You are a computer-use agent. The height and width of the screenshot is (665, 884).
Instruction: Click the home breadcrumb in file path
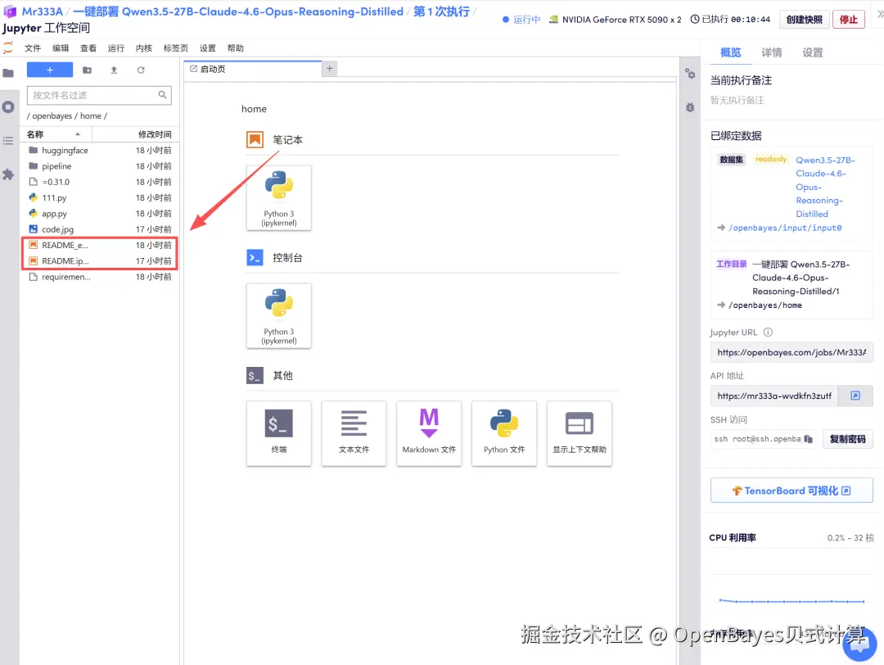click(91, 115)
